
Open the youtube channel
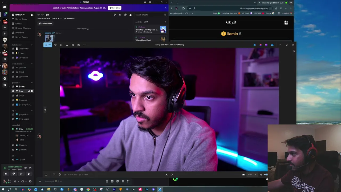pos(22,77)
